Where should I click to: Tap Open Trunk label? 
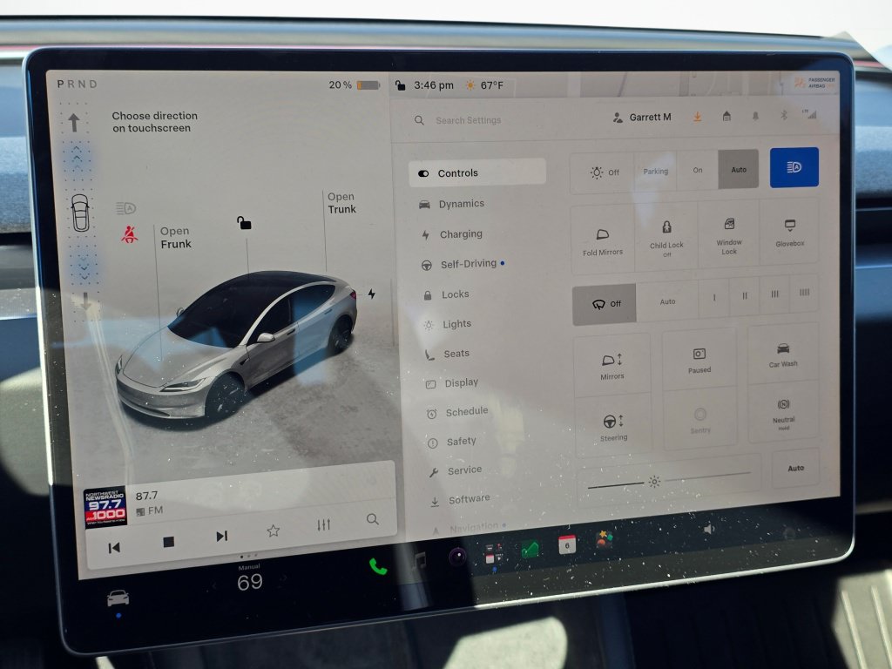pyautogui.click(x=341, y=203)
